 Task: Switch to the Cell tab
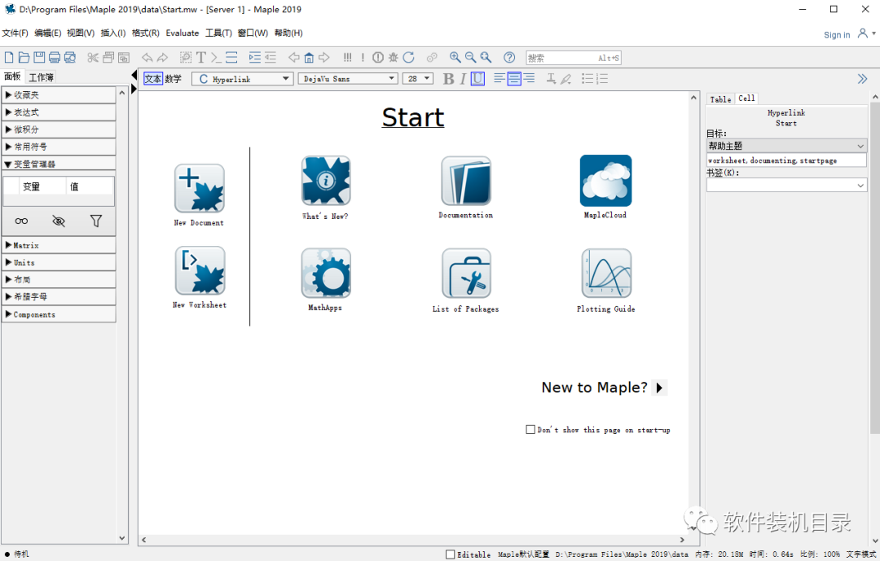[x=746, y=99]
